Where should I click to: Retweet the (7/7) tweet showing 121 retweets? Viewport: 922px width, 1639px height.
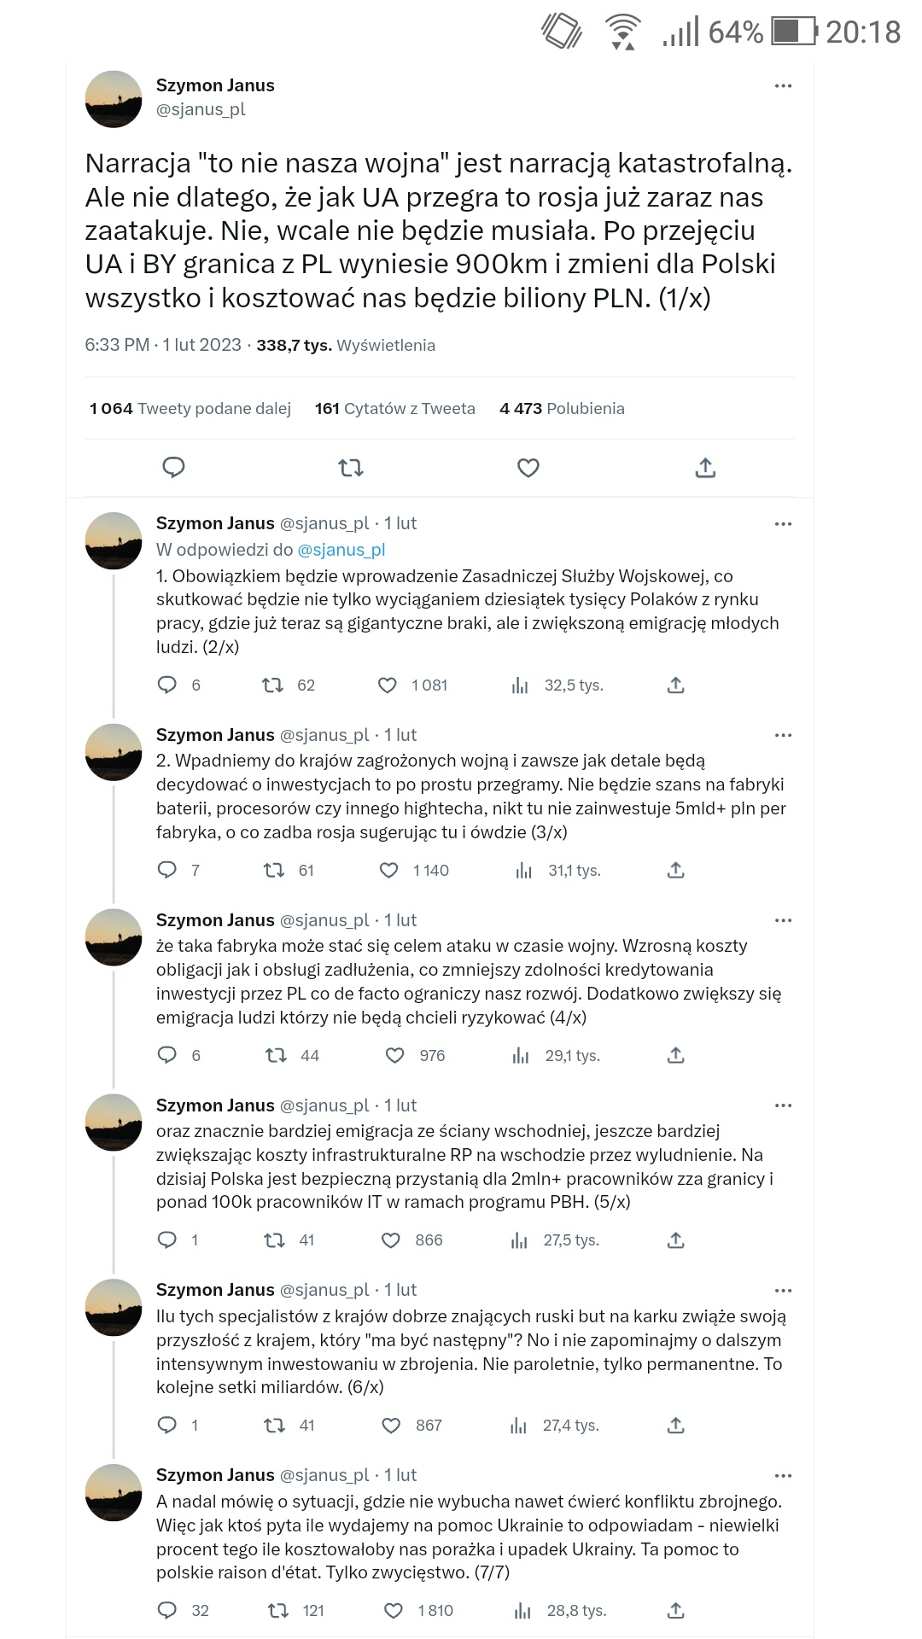(278, 1611)
